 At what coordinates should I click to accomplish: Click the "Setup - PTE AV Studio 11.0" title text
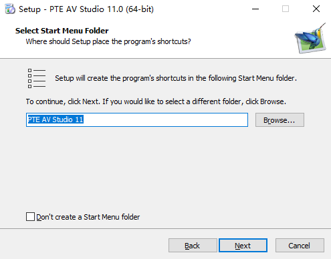pos(86,9)
